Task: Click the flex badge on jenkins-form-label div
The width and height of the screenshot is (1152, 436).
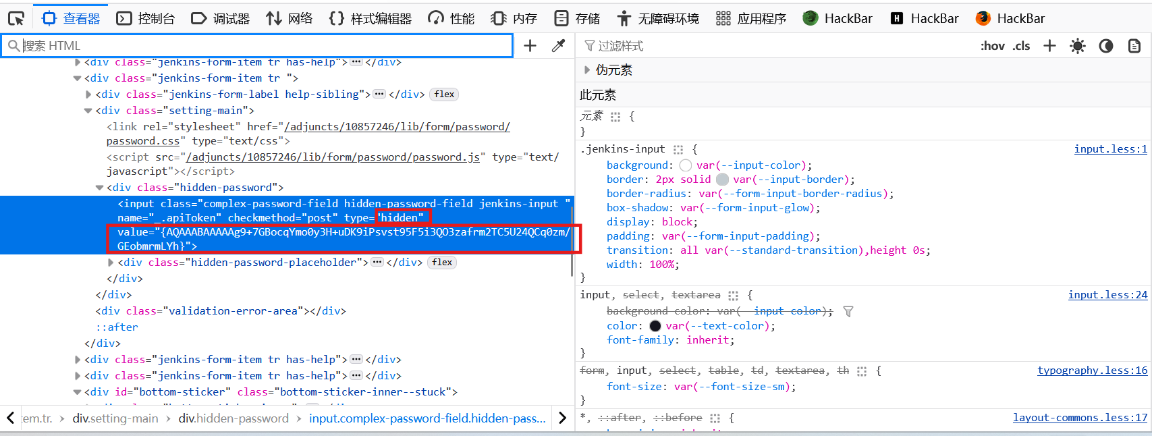Action: coord(444,94)
